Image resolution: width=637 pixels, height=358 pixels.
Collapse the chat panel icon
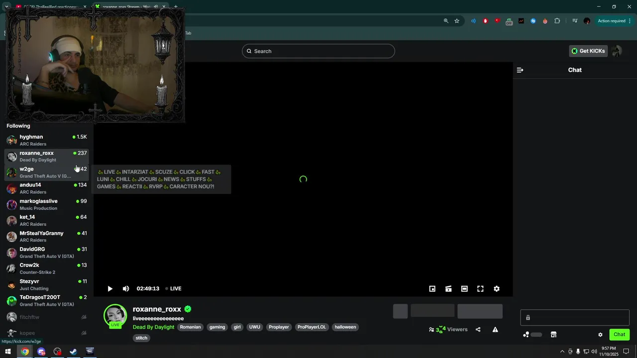click(520, 70)
